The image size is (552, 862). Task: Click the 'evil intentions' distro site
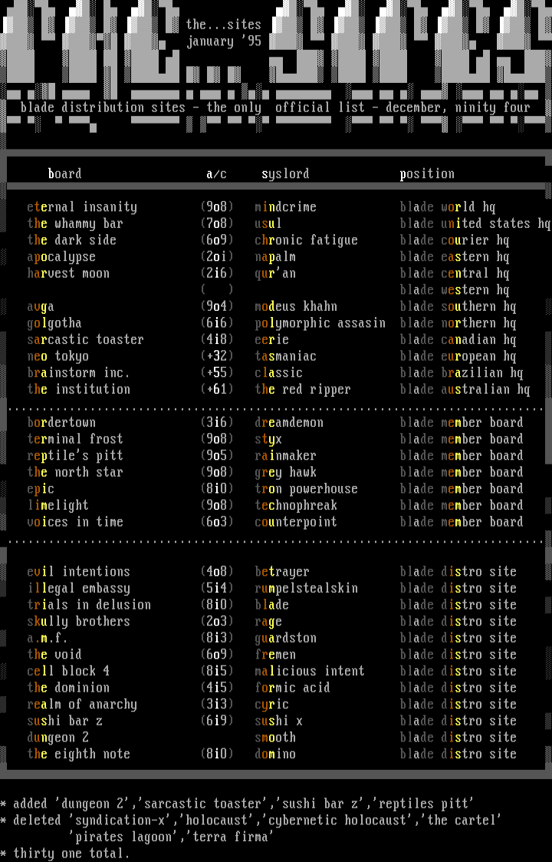78,572
